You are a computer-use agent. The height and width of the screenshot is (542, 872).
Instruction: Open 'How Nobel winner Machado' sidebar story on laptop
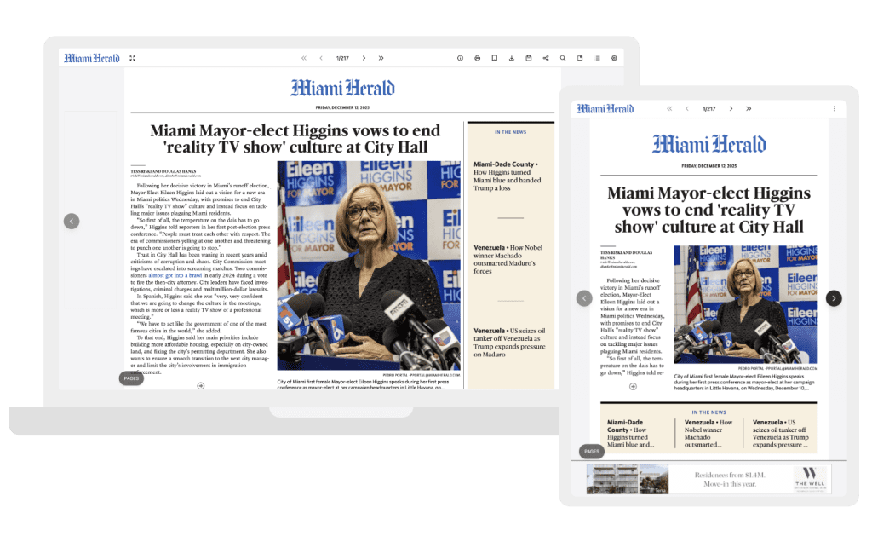tap(508, 259)
